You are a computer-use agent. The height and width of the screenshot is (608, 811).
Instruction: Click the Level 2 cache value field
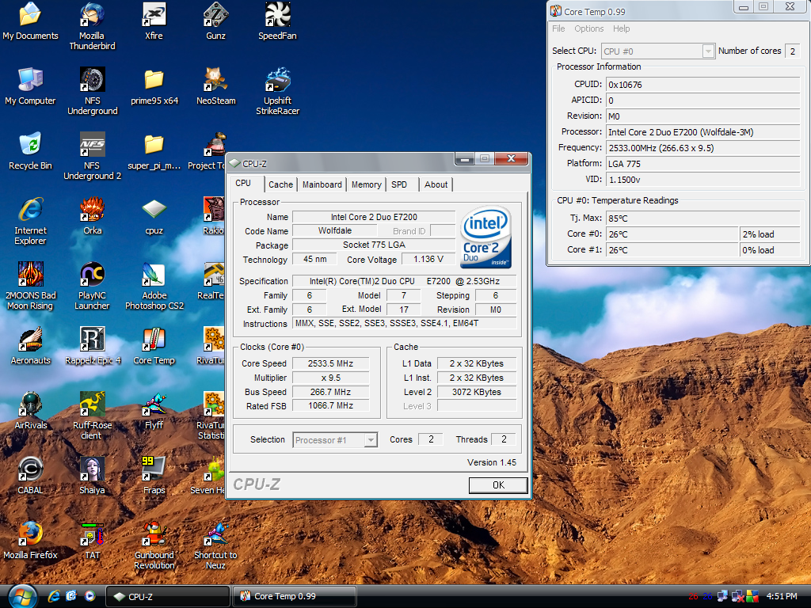476,392
